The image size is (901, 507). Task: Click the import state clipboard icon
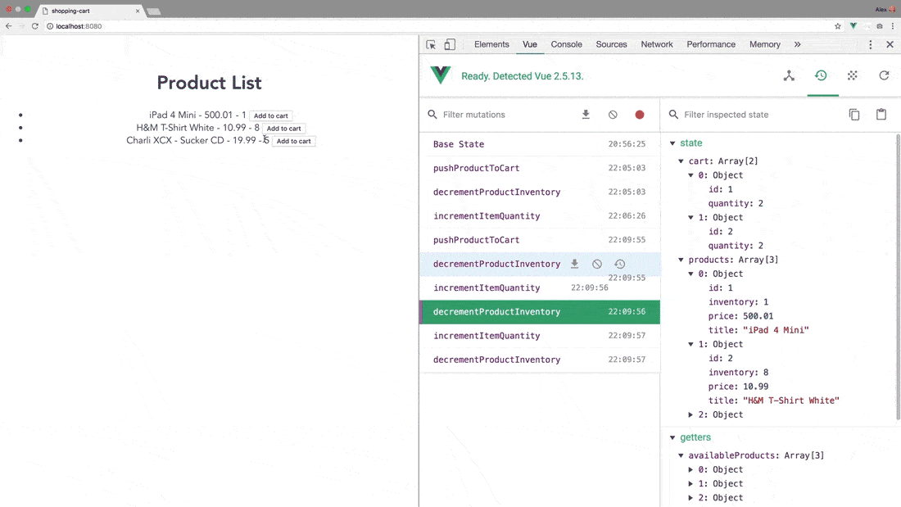pos(881,115)
